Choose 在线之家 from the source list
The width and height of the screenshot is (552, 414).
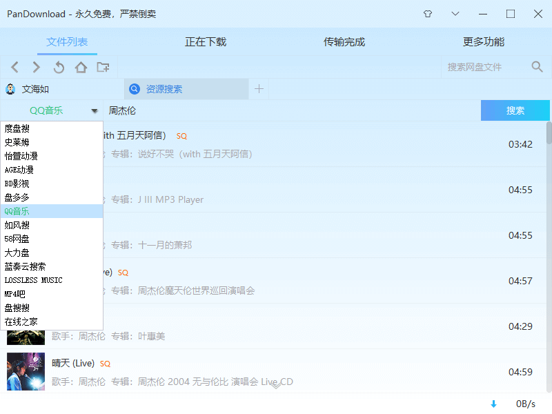[52, 322]
